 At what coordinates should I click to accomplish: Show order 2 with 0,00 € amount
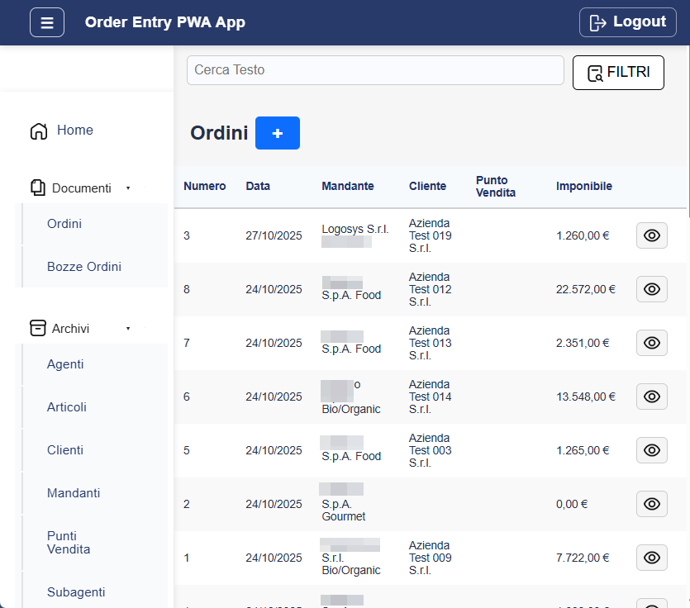click(651, 504)
